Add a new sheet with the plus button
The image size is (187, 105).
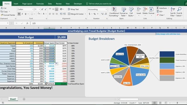point(24,99)
